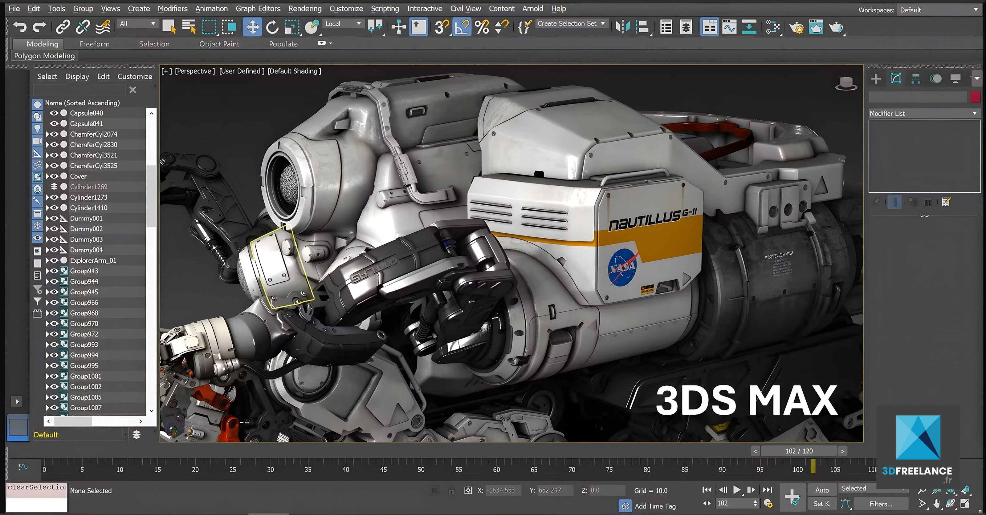Click the red object color swatch
This screenshot has height=515, width=986.
click(x=975, y=97)
